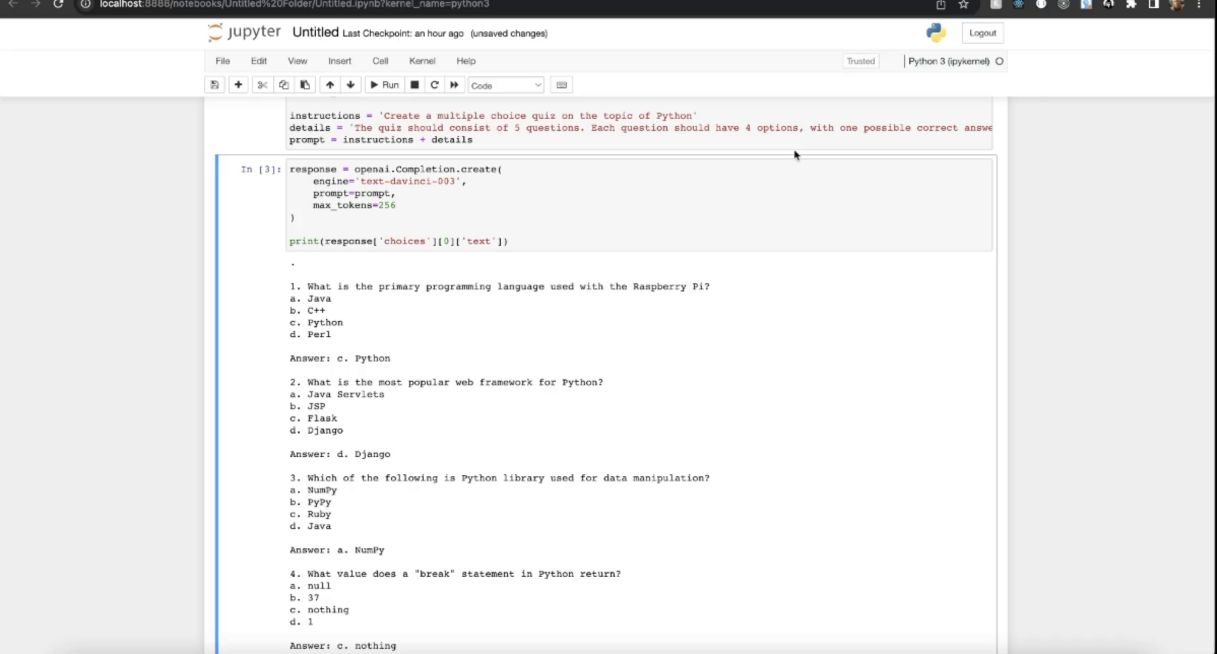Image resolution: width=1217 pixels, height=654 pixels.
Task: Open the Cell menu
Action: pyautogui.click(x=380, y=61)
